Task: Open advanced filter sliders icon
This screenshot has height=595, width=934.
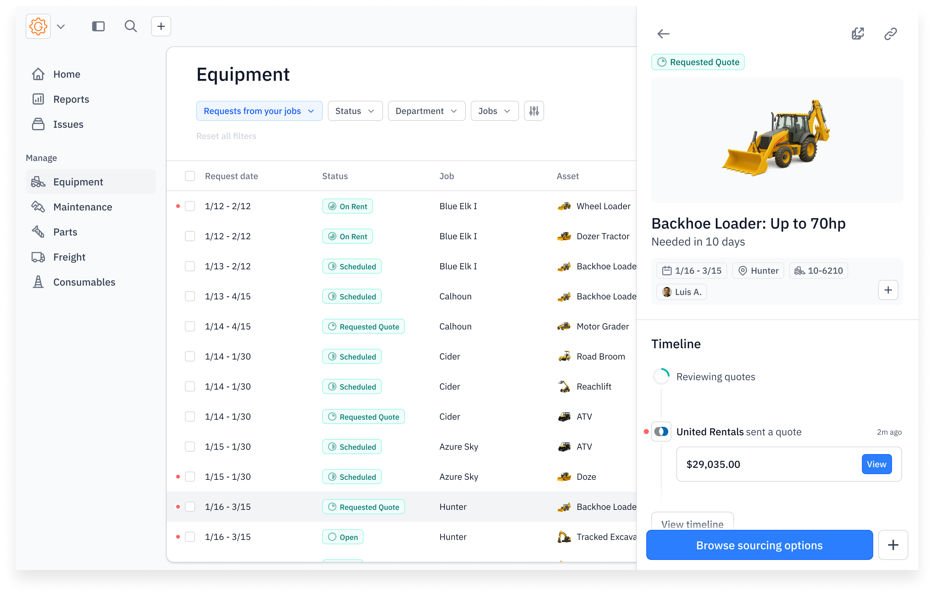Action: [x=534, y=111]
